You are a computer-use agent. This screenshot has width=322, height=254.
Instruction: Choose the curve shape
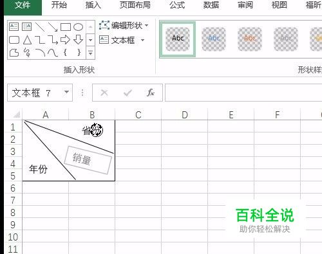click(x=53, y=53)
